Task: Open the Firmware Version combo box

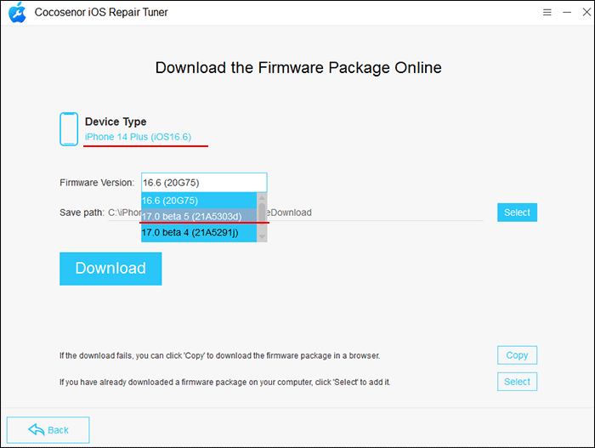Action: click(x=204, y=183)
